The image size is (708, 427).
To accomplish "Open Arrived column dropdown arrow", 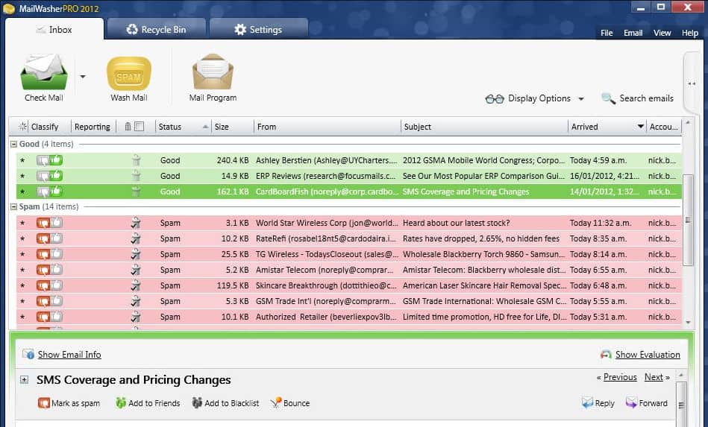I will pyautogui.click(x=640, y=127).
